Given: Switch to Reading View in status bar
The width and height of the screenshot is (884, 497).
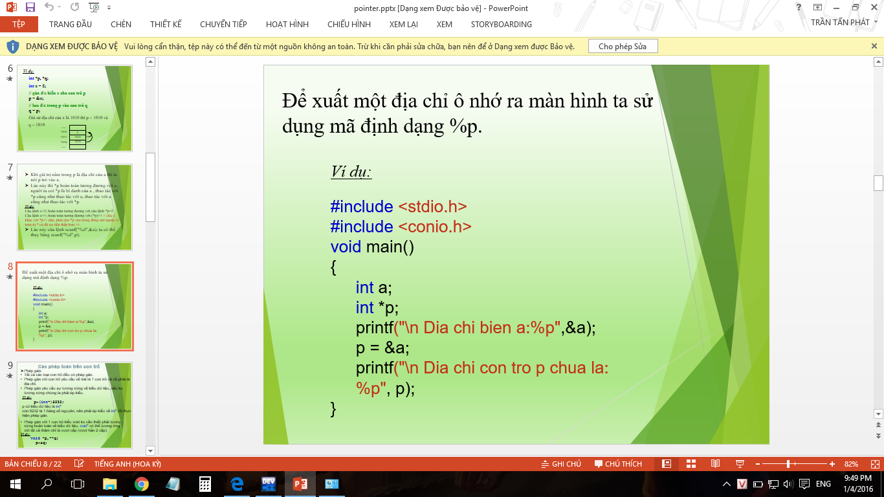Looking at the screenshot, I should click(x=715, y=464).
